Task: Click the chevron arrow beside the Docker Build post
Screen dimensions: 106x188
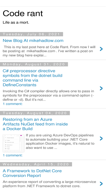Action: pos(101,138)
